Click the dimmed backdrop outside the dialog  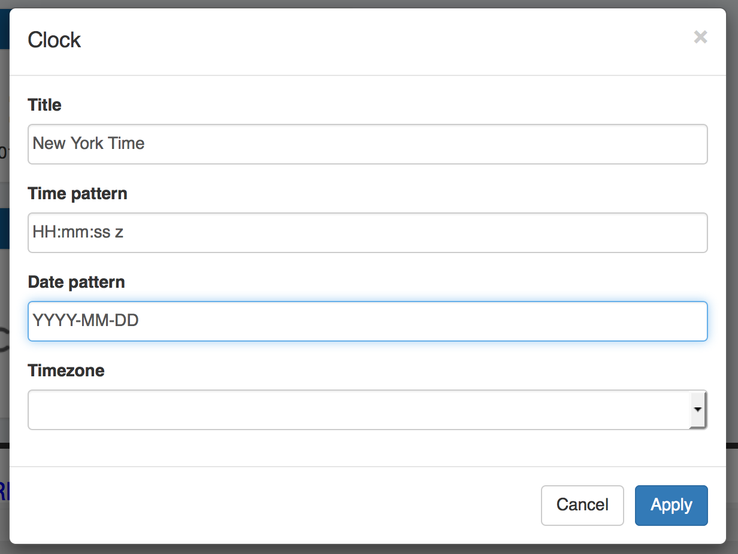click(4, 299)
